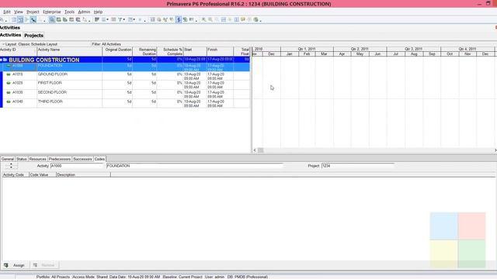
Task: Open the Status details tab
Action: pyautogui.click(x=22, y=159)
